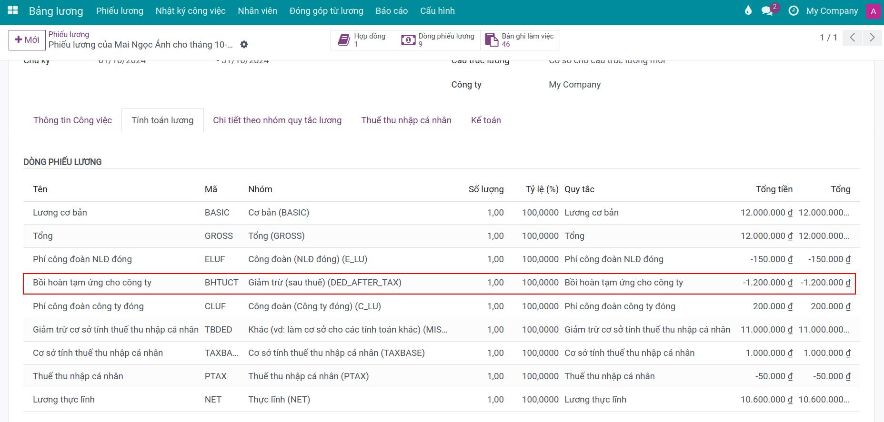Screen dimensions: 884x422
Task: Click the Tên column header
Action: 40,189
